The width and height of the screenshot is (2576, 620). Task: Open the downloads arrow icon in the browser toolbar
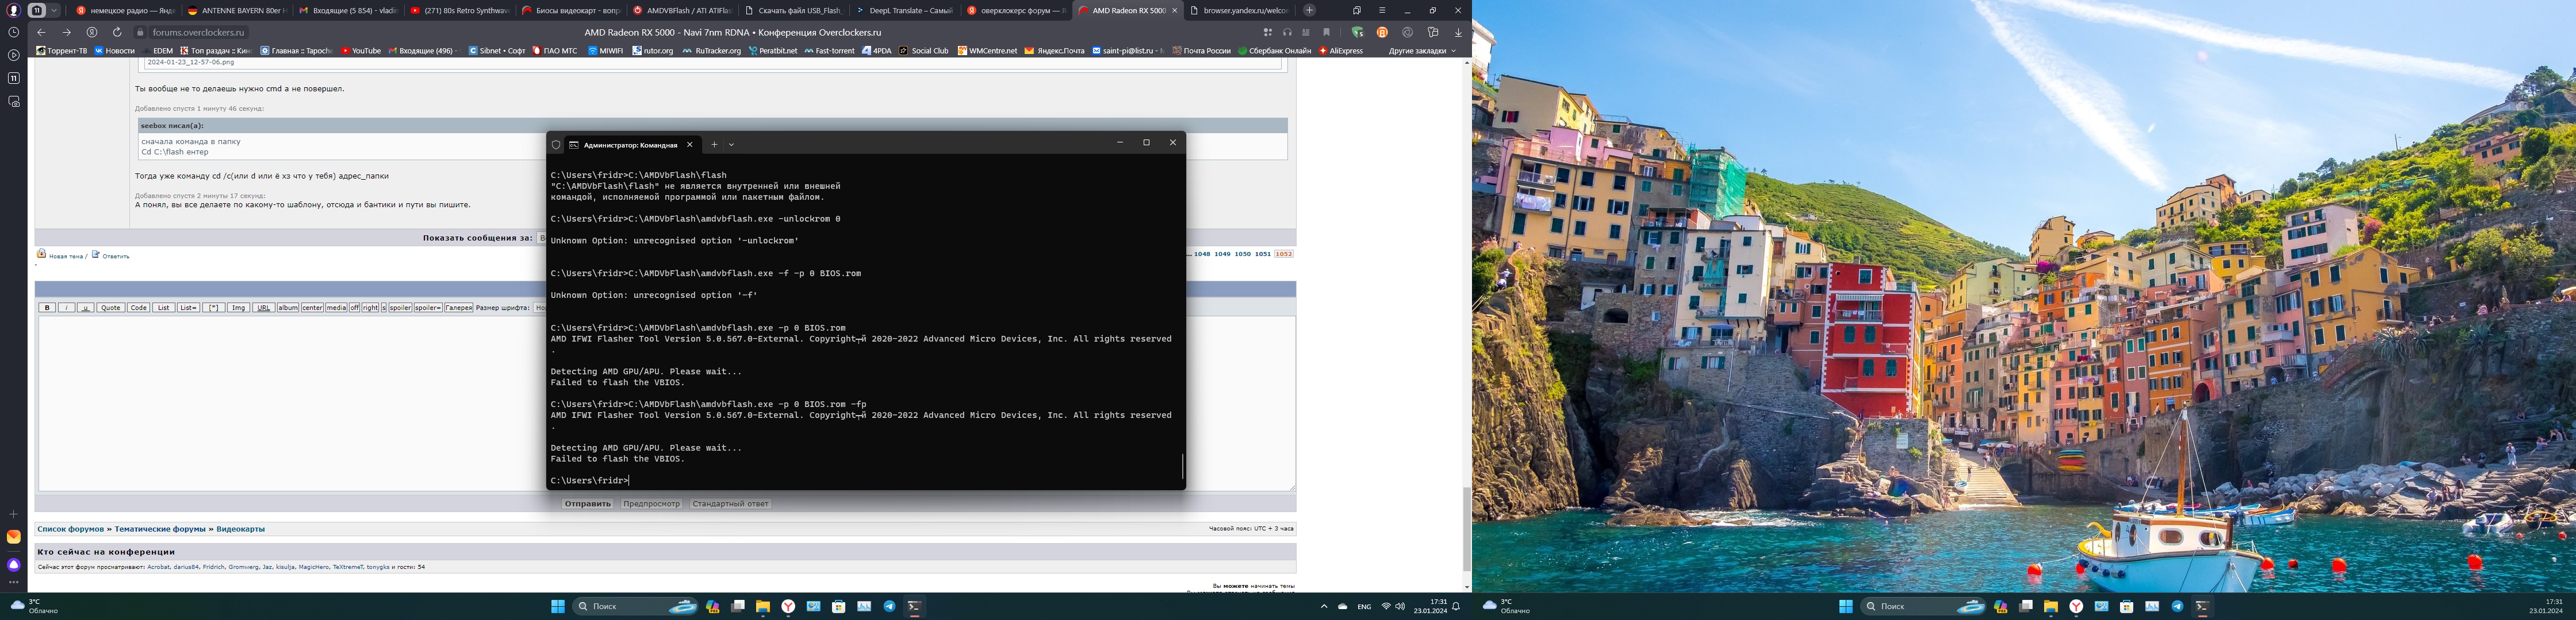pyautogui.click(x=1458, y=32)
